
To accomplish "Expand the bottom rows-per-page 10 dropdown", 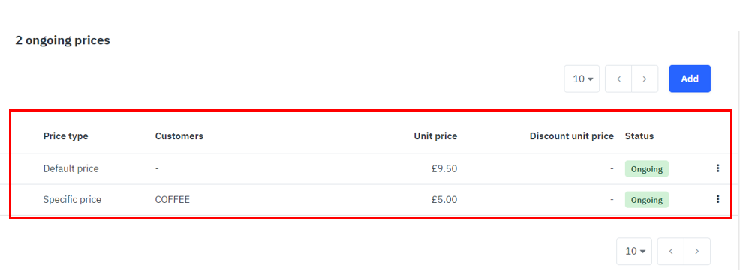I will [x=634, y=251].
